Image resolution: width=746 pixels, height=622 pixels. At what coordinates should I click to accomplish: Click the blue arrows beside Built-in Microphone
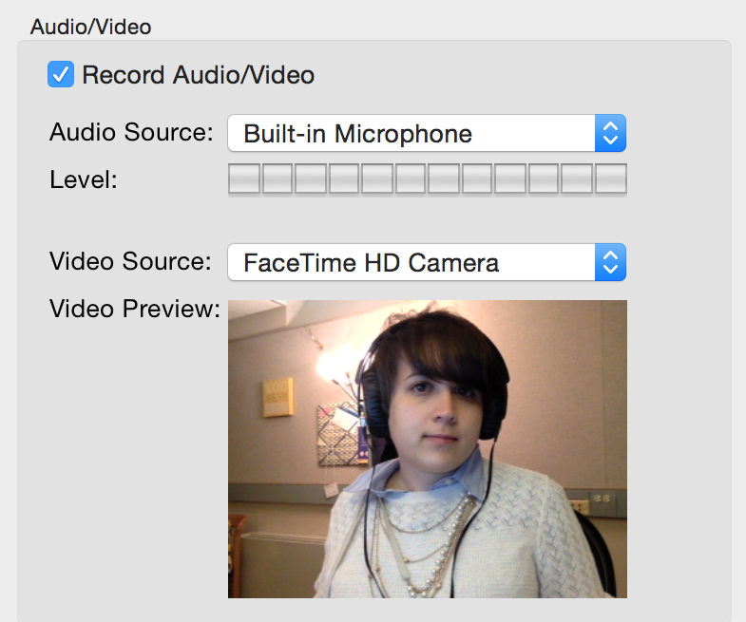coord(610,133)
